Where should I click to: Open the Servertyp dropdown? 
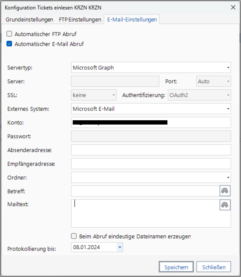(228, 68)
